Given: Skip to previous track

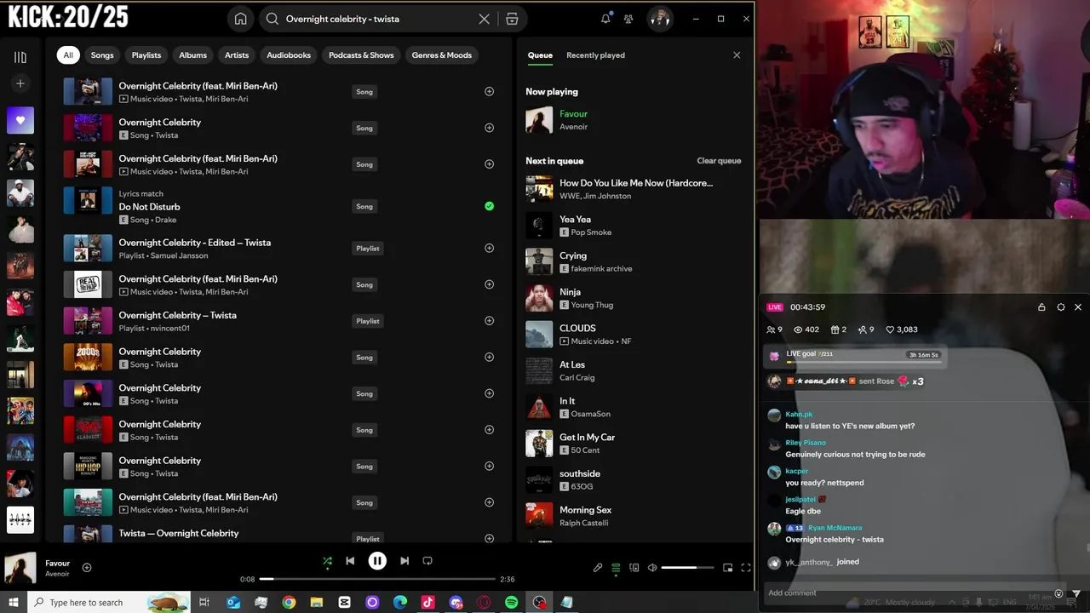Looking at the screenshot, I should coord(350,561).
